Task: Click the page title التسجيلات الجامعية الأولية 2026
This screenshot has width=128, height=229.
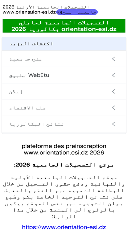Action: pyautogui.click(x=46, y=7)
